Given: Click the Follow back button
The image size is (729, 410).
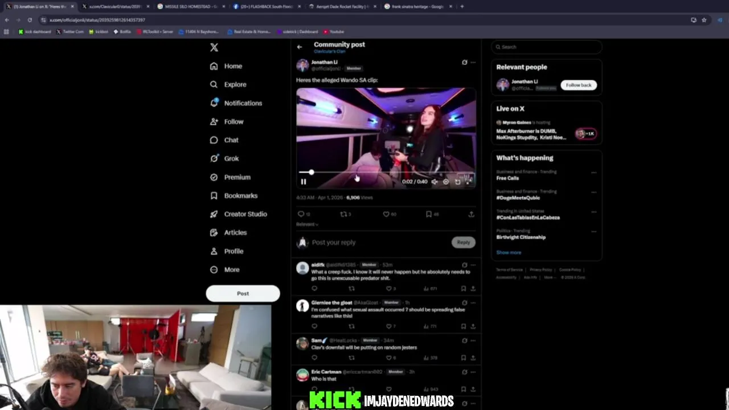Looking at the screenshot, I should coord(579,85).
